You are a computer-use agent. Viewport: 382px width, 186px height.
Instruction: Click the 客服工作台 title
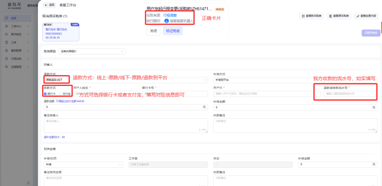(x=68, y=5)
